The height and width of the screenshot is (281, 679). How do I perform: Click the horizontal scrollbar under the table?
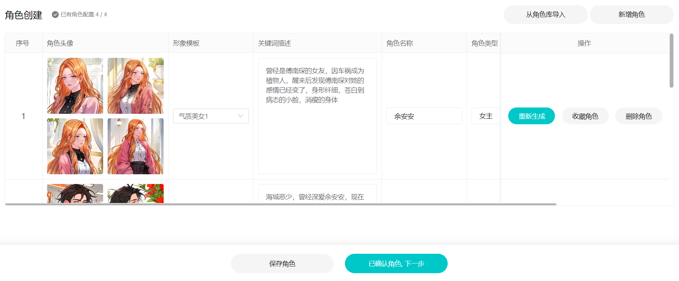(281, 204)
